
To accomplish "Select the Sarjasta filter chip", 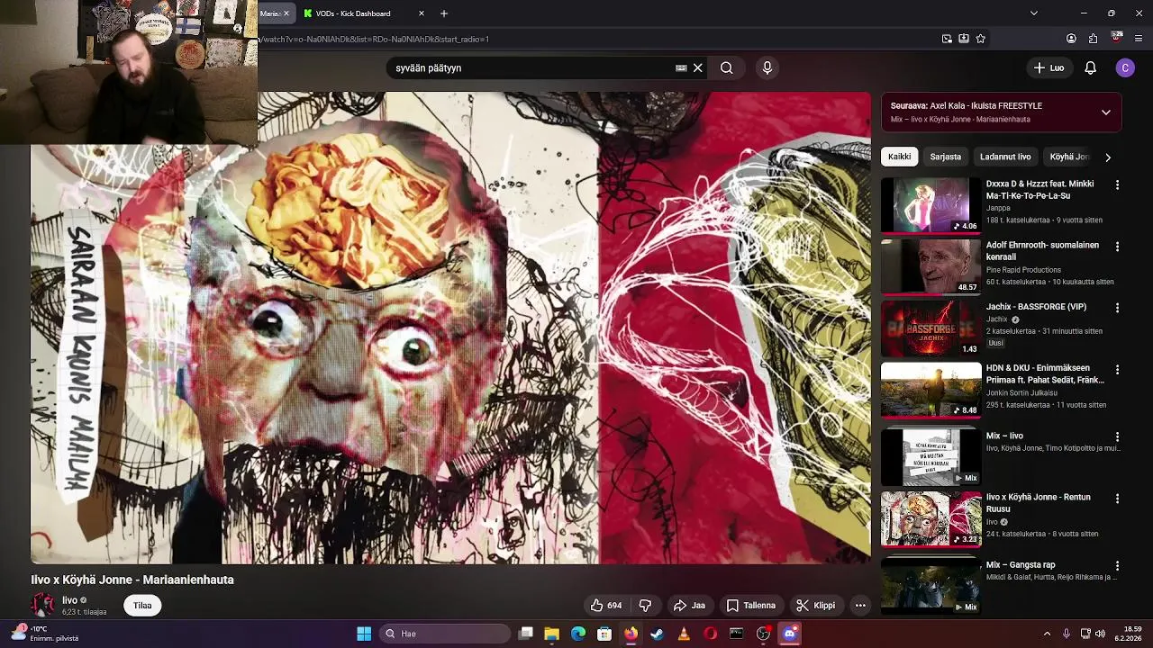I will coord(946,157).
